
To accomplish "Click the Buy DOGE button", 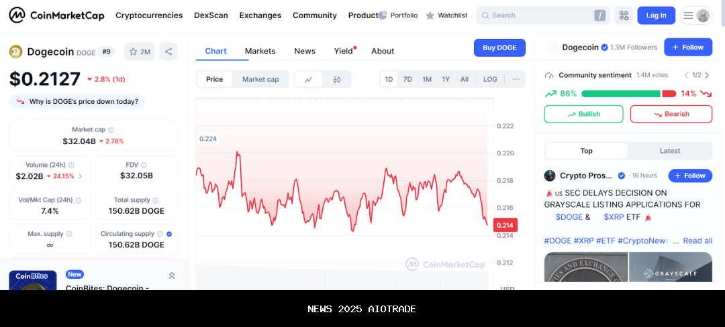I will tap(499, 48).
